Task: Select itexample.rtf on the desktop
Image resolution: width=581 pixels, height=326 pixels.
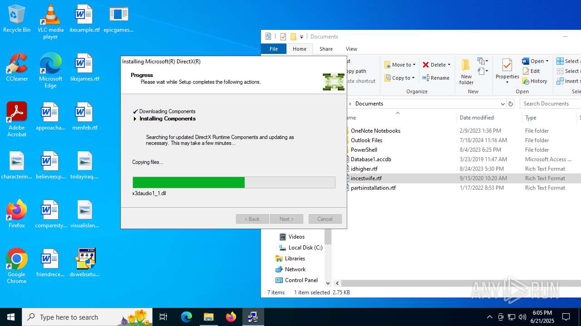Action: coord(84,19)
